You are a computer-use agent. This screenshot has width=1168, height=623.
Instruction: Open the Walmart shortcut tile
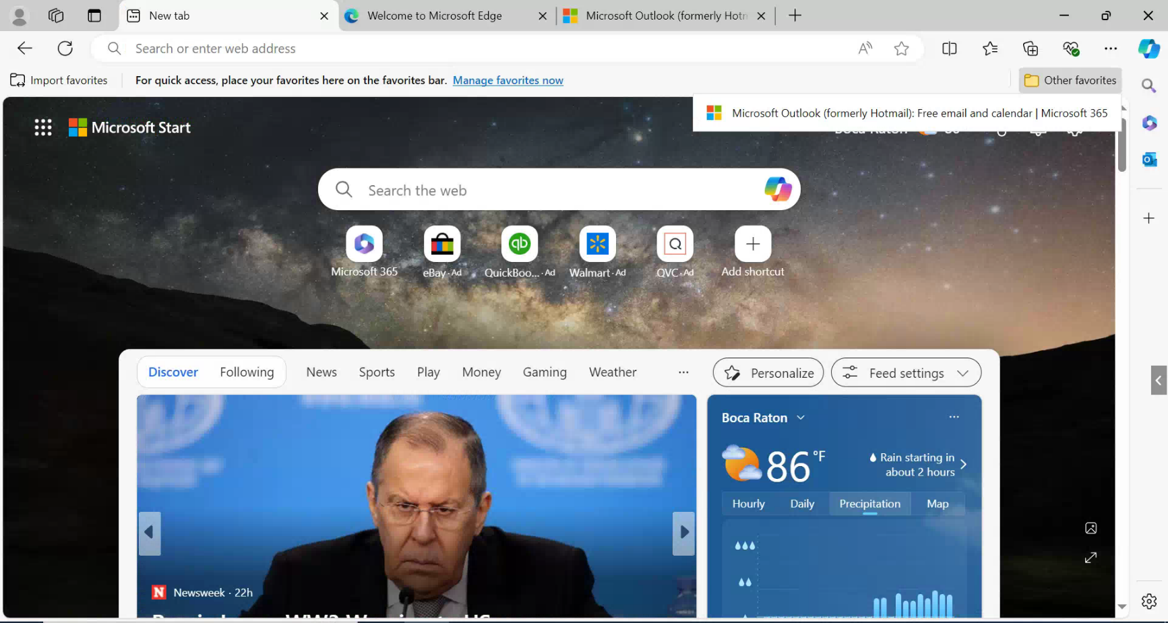pyautogui.click(x=597, y=244)
